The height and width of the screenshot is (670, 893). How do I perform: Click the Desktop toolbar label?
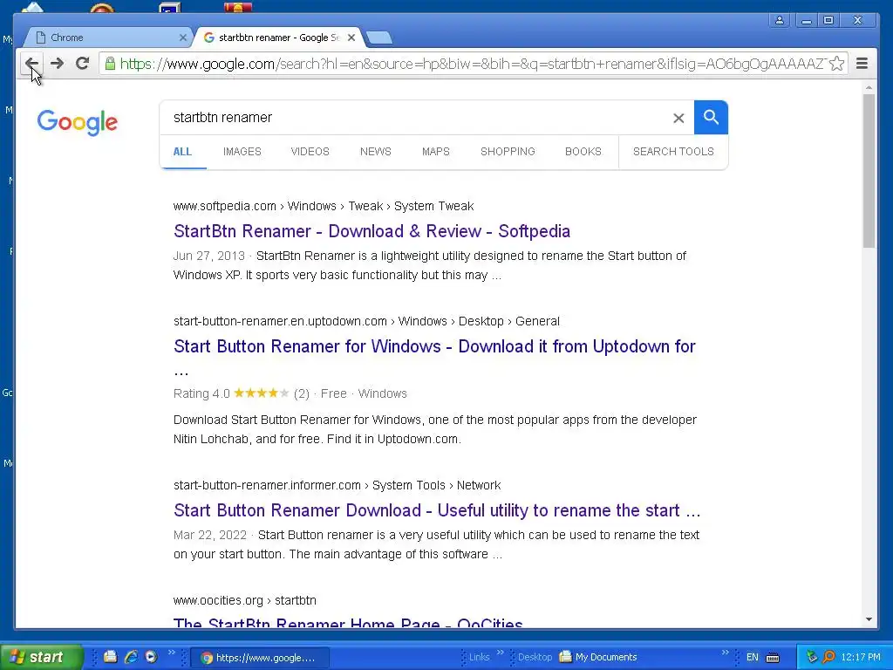[535, 657]
